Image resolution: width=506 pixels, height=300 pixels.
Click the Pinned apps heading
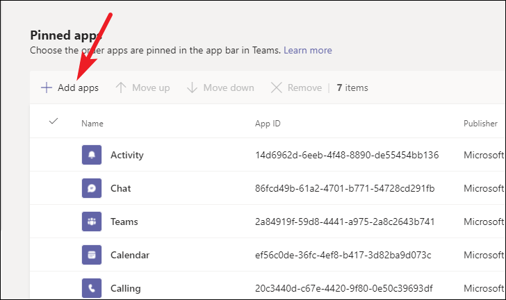tap(66, 35)
